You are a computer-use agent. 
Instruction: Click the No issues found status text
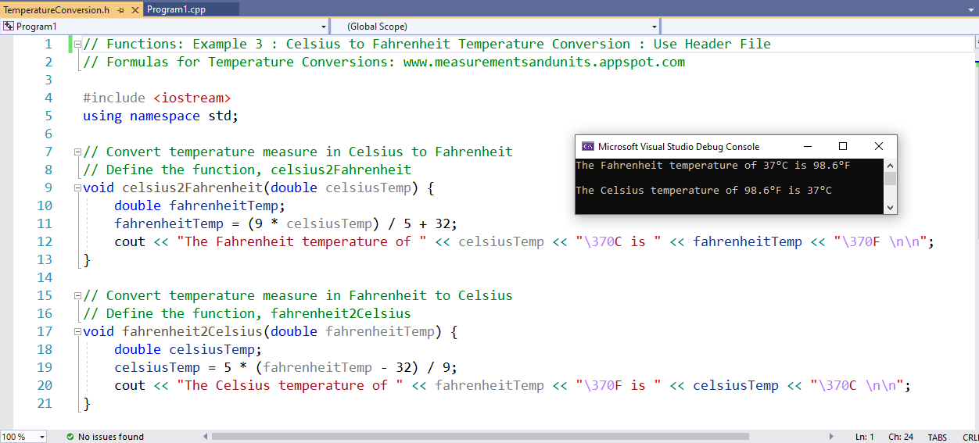pos(111,437)
